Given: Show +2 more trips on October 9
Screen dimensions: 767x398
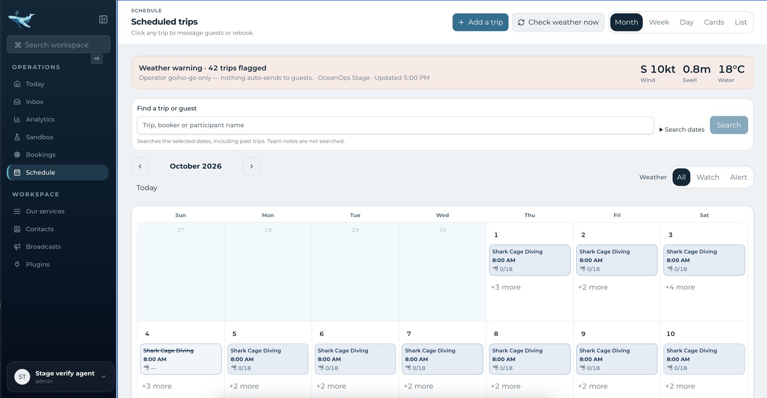Looking at the screenshot, I should 593,386.
